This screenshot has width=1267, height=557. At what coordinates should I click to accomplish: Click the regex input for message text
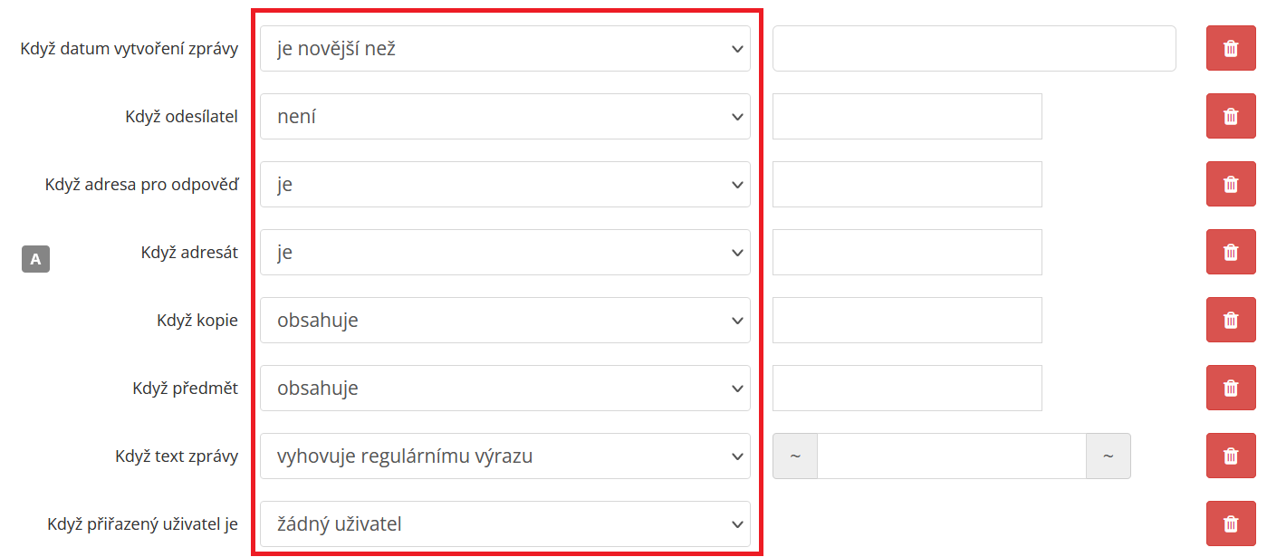pyautogui.click(x=951, y=456)
